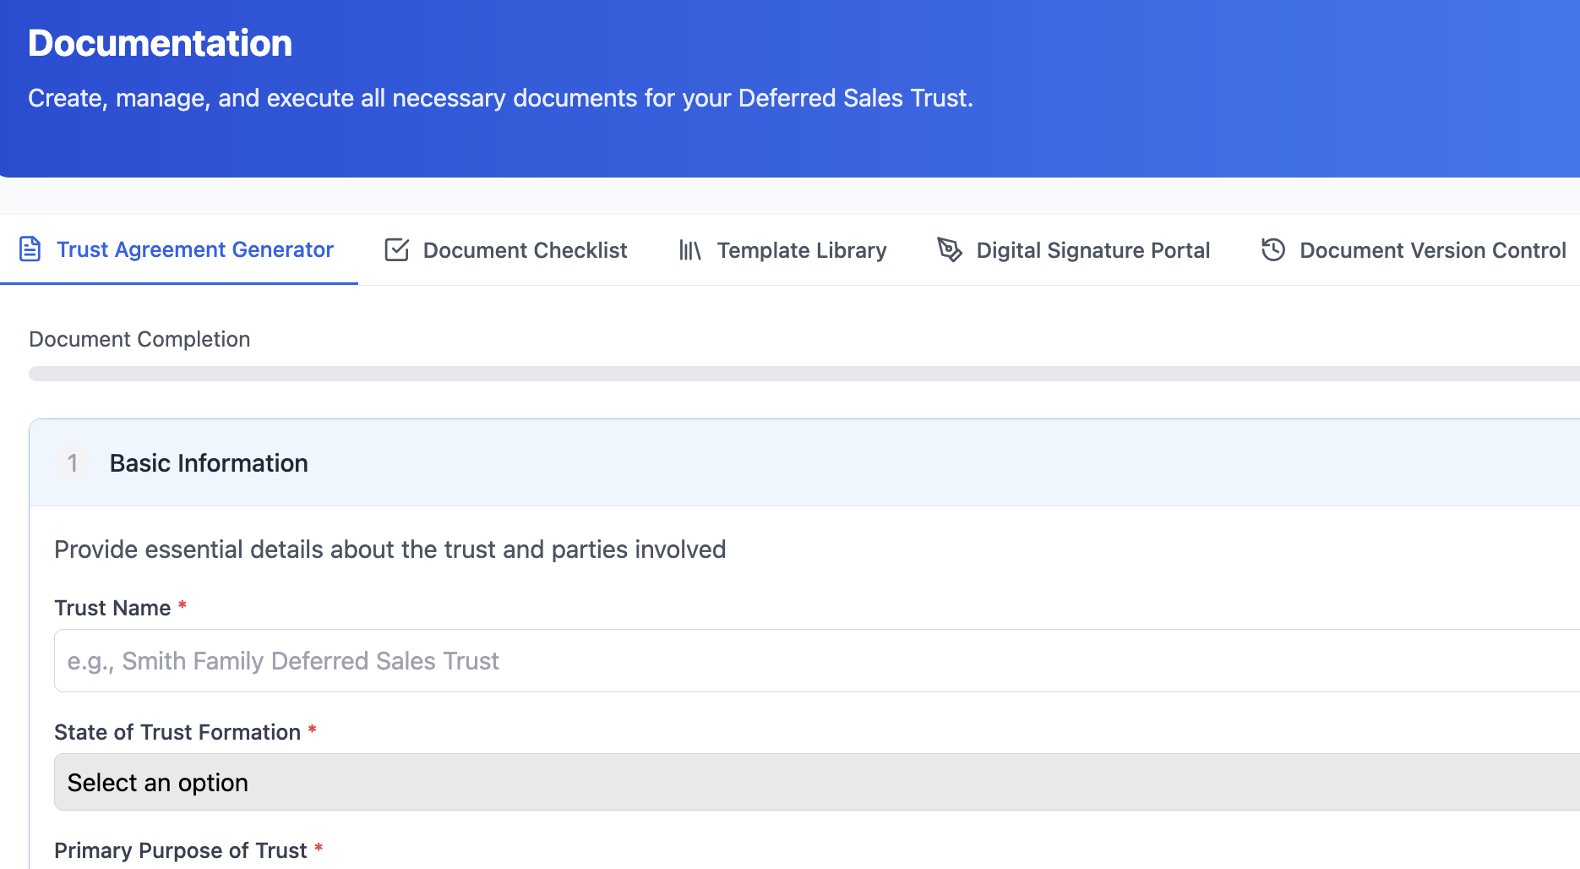Click the Documentation page heading
This screenshot has height=869, width=1580.
tap(160, 43)
